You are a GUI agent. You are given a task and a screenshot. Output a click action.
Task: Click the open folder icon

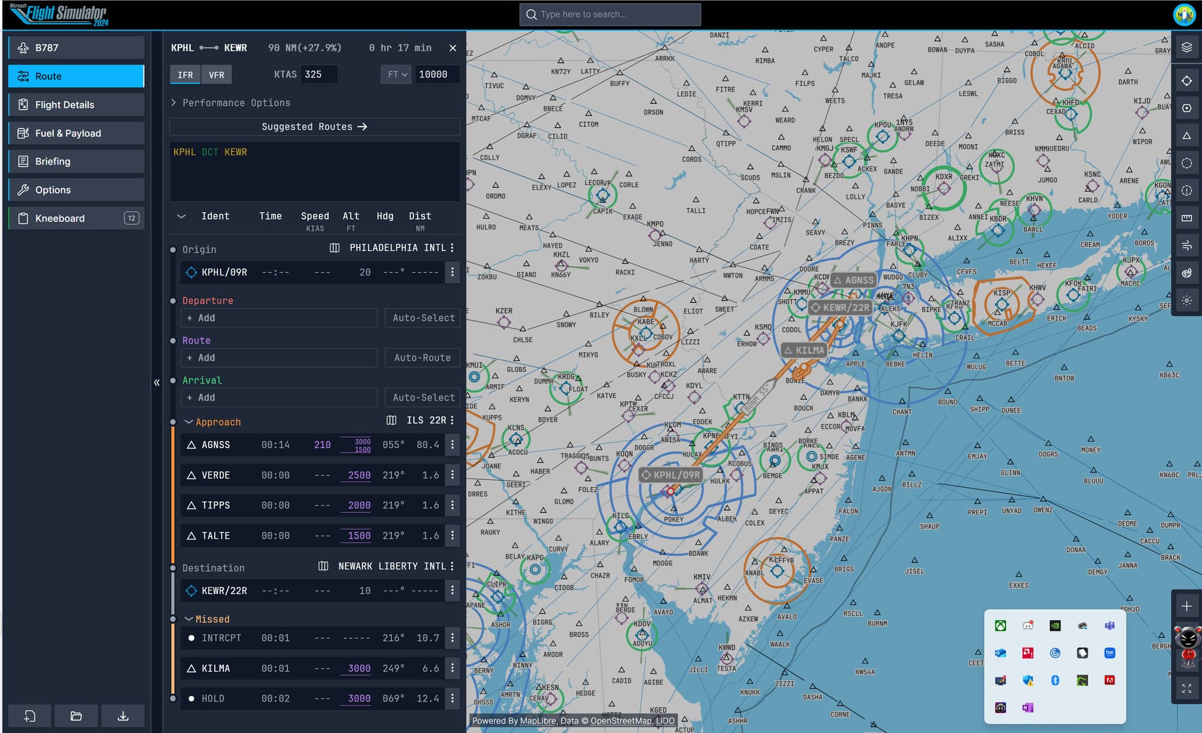76,716
